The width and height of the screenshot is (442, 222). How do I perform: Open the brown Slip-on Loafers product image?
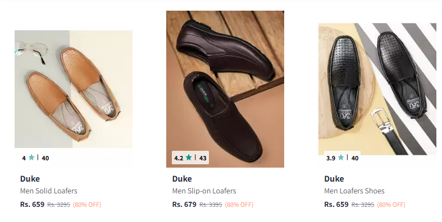225,89
